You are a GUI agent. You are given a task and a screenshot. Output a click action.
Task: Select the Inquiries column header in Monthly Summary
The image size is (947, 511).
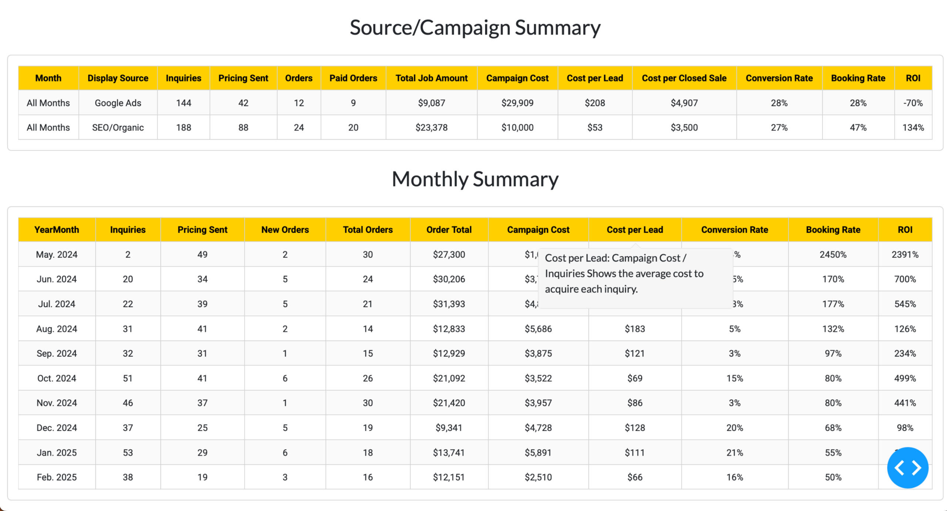coord(128,229)
